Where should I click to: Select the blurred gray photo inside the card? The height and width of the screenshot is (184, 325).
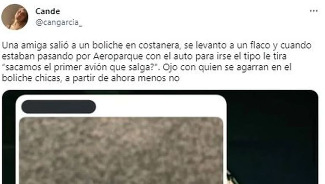click(121, 151)
